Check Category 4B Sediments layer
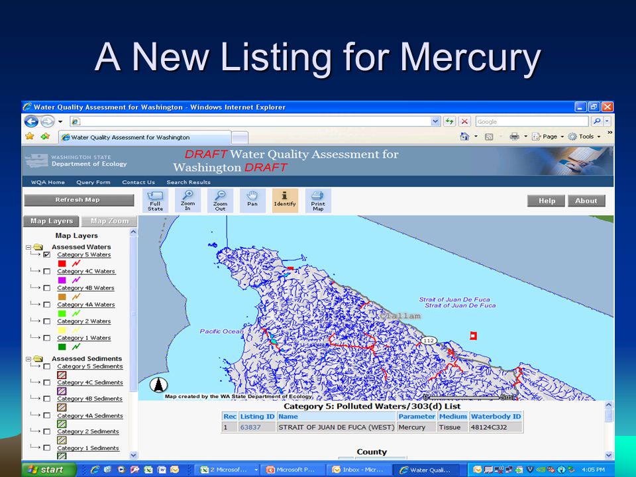 tap(47, 399)
